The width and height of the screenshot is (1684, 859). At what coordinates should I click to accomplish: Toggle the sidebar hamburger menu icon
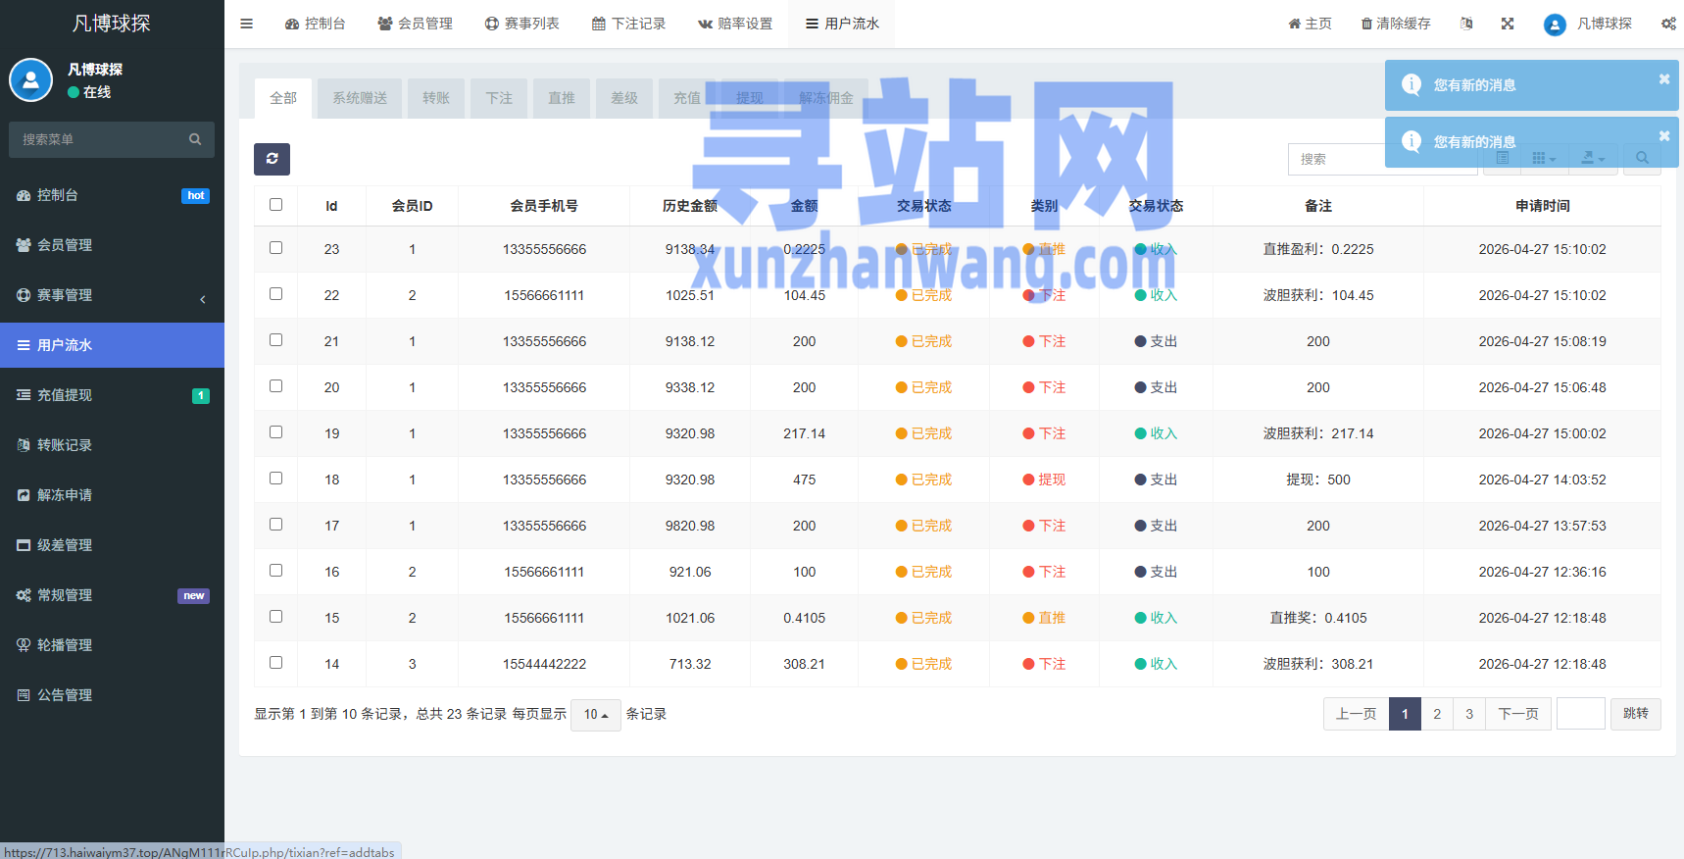point(247,24)
